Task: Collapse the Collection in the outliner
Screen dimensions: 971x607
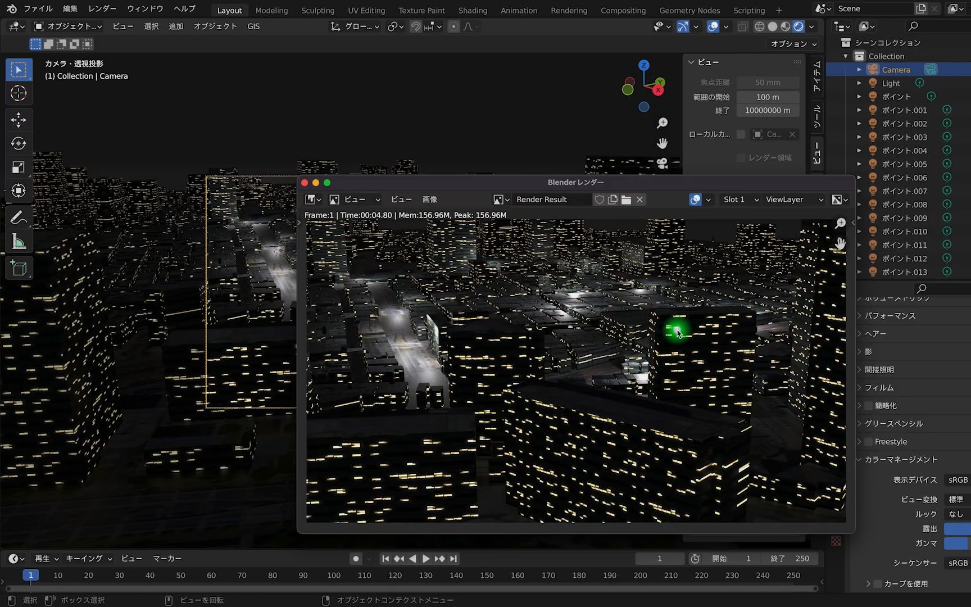Action: coord(845,56)
